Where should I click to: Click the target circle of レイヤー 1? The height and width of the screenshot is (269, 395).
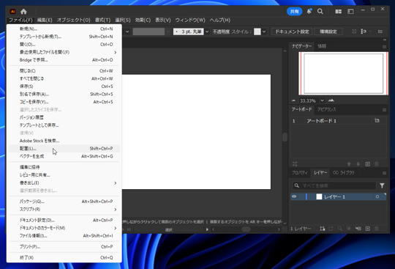click(x=377, y=196)
